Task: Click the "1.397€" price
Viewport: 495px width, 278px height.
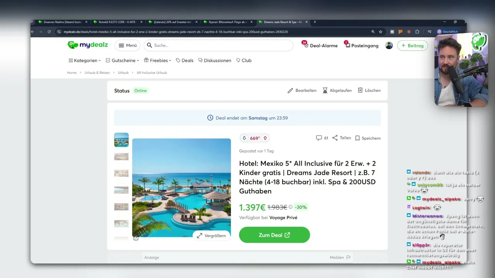Action: click(252, 207)
